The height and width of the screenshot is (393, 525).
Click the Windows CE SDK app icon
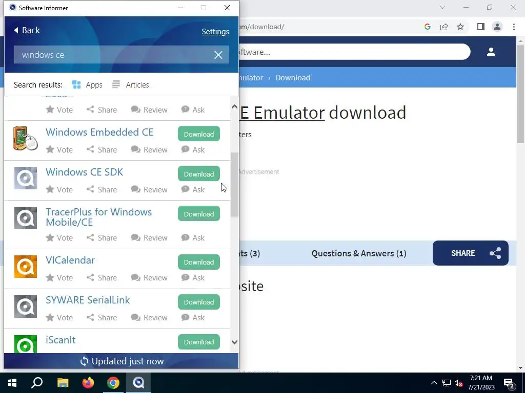pyautogui.click(x=26, y=178)
